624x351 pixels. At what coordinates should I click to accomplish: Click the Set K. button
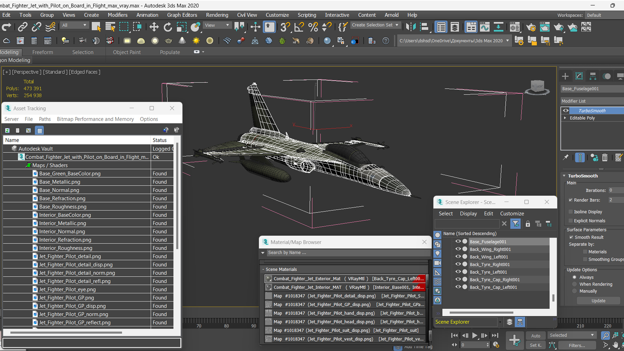coord(536,345)
